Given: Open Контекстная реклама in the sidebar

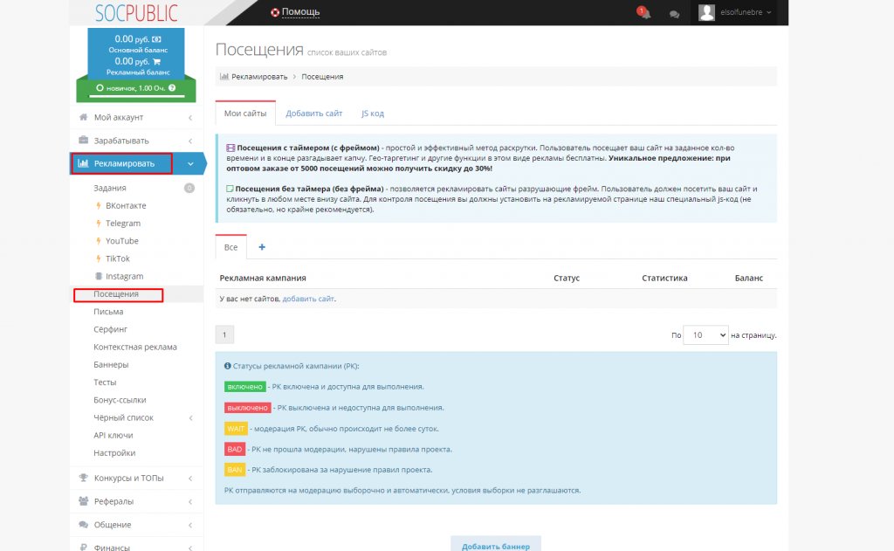Looking at the screenshot, I should 135,347.
